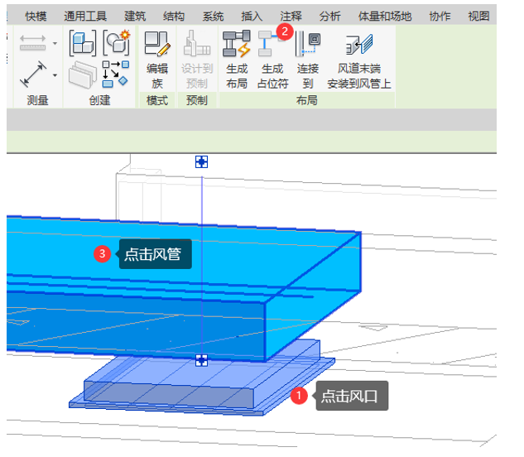Click the top connector grip above the duct
The height and width of the screenshot is (457, 524).
(x=200, y=161)
